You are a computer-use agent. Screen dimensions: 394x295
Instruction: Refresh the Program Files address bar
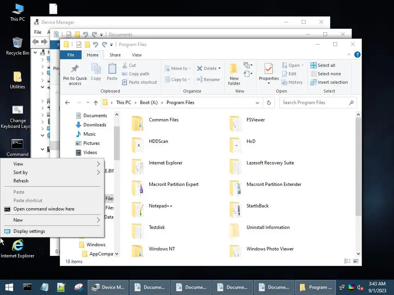tap(269, 103)
